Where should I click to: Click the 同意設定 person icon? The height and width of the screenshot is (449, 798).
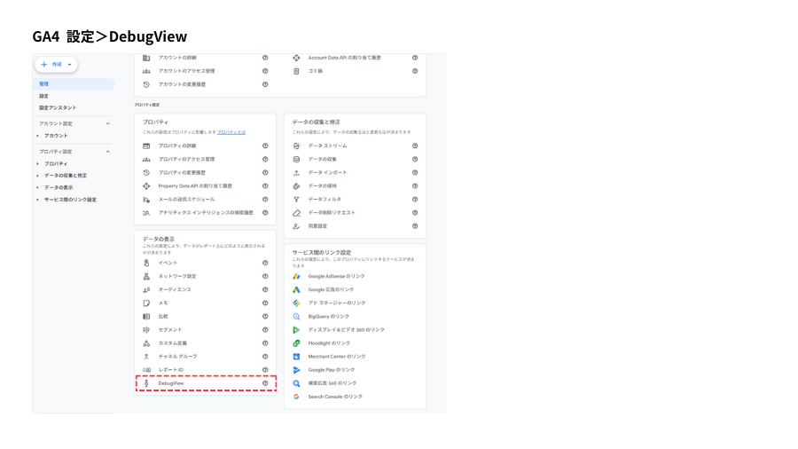(x=296, y=226)
